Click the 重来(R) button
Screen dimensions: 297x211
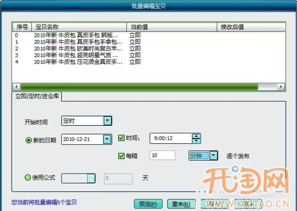181,204
